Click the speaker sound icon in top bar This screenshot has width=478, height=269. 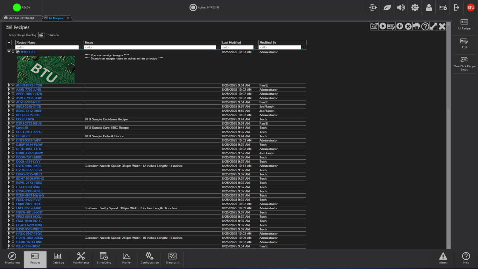pos(401,7)
